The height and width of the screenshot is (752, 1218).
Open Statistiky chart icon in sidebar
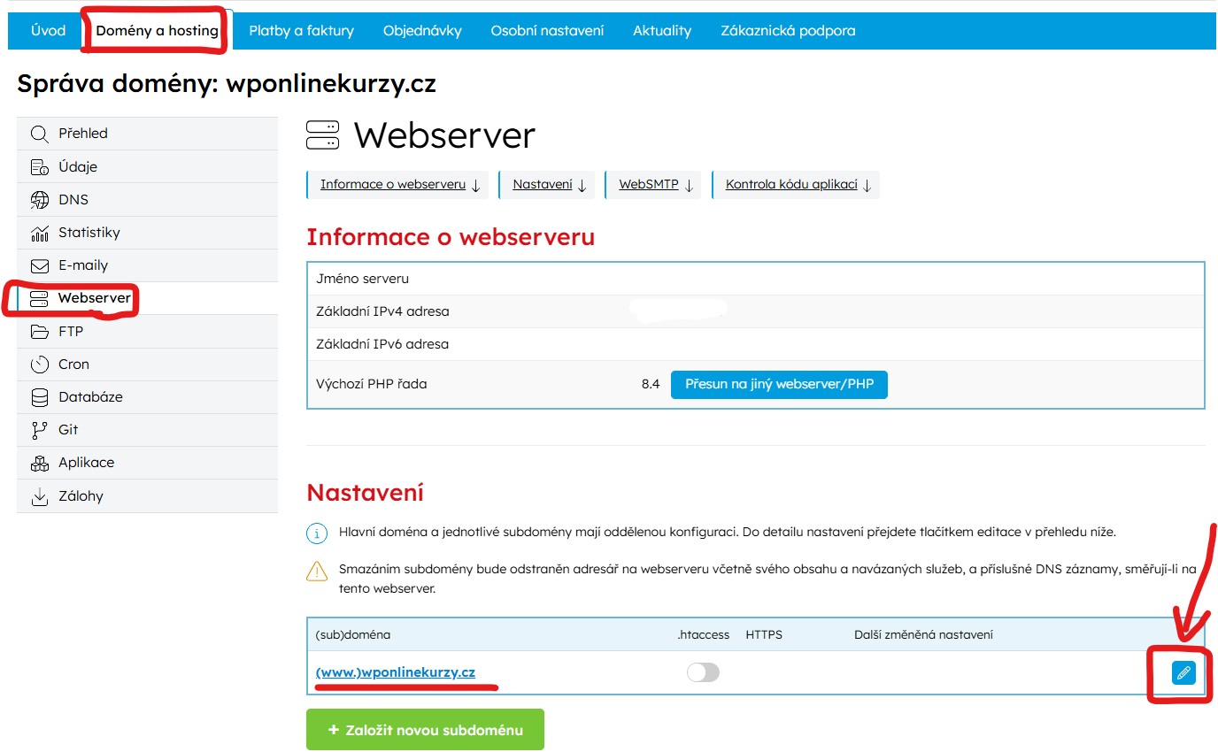(39, 234)
